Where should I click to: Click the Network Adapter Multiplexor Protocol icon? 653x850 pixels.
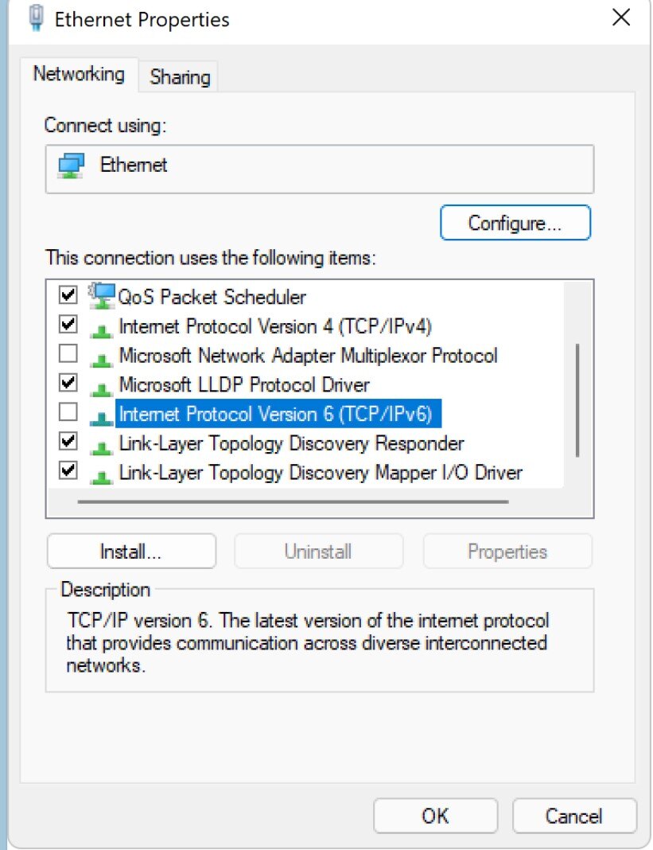point(102,357)
